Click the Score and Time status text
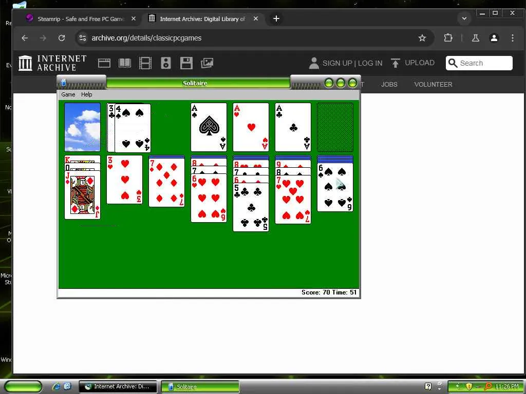 (329, 292)
